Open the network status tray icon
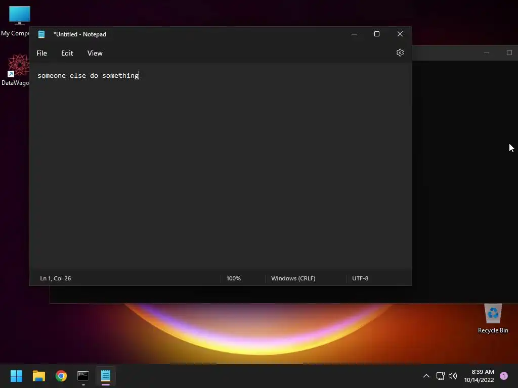Image resolution: width=518 pixels, height=388 pixels. click(x=441, y=376)
